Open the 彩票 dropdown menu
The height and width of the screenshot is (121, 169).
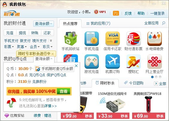[x=9, y=47]
